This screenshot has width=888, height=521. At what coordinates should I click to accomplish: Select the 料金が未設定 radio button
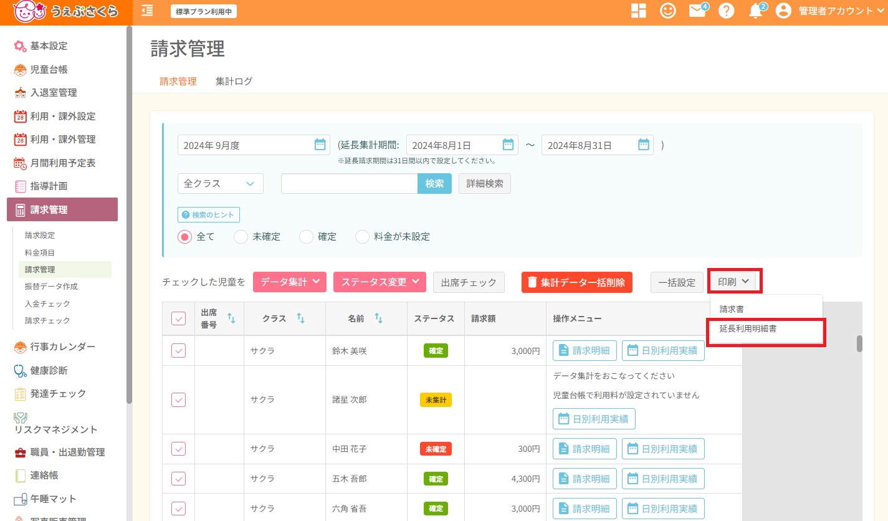(x=362, y=237)
